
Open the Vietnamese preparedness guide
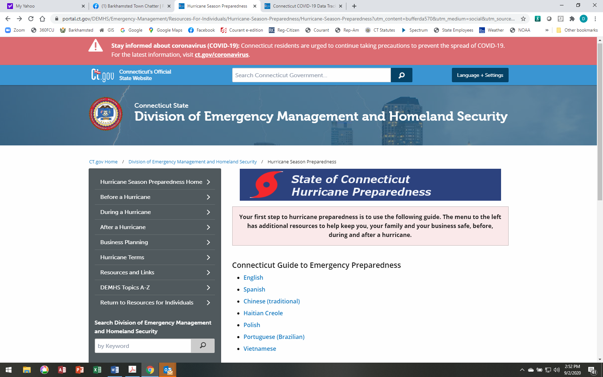(x=260, y=349)
